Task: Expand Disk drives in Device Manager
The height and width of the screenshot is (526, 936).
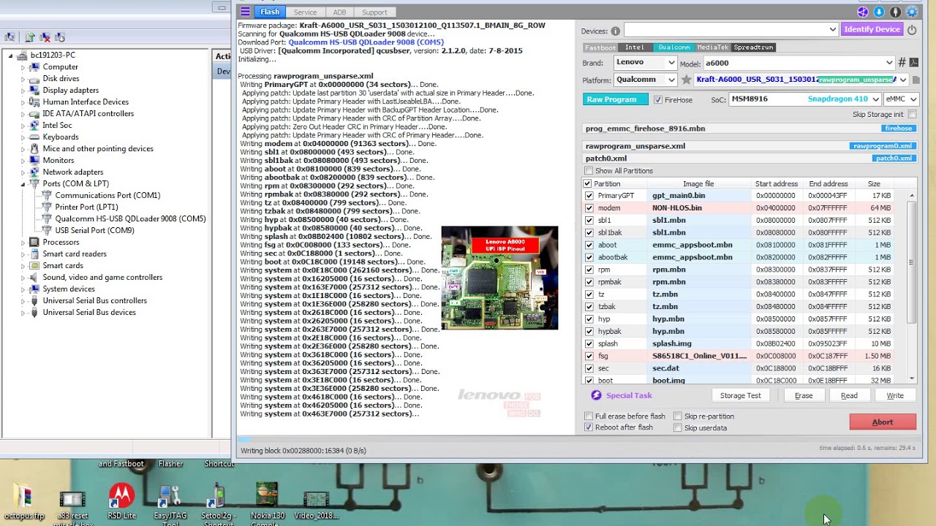Action: tap(23, 79)
